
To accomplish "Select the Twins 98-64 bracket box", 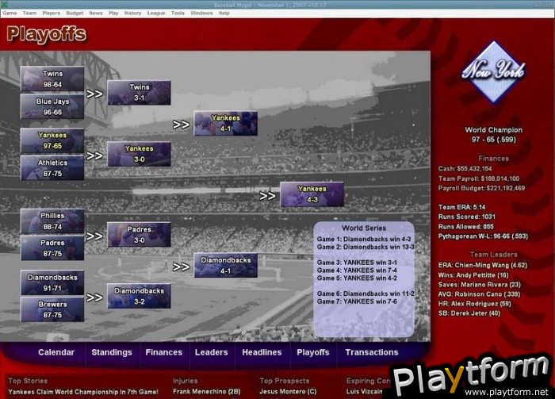I will (52, 79).
